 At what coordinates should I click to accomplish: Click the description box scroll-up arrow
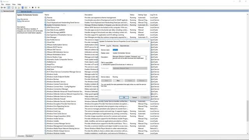click(146, 56)
